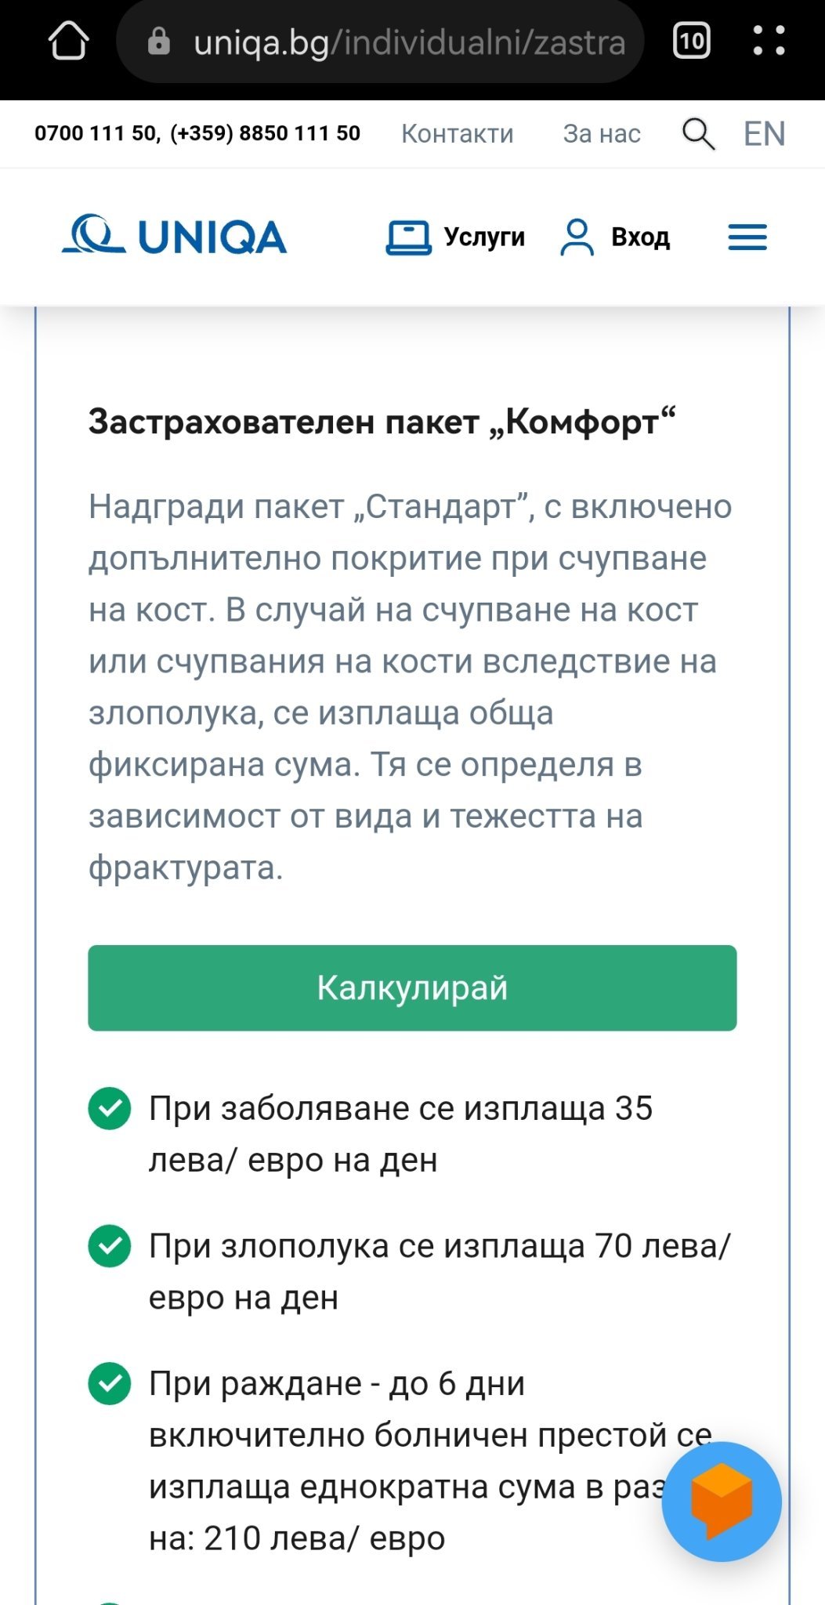Open the hamburger navigation menu
The width and height of the screenshot is (825, 1605).
tap(747, 237)
